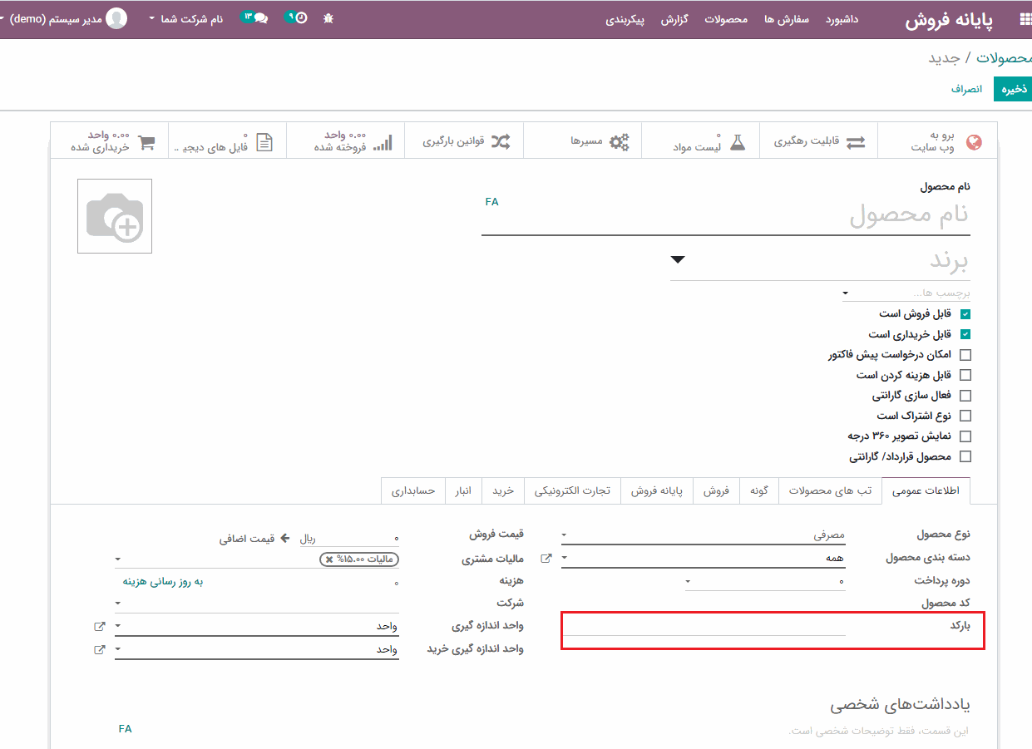
Task: Open the bug debug tools icon
Action: coord(328,18)
